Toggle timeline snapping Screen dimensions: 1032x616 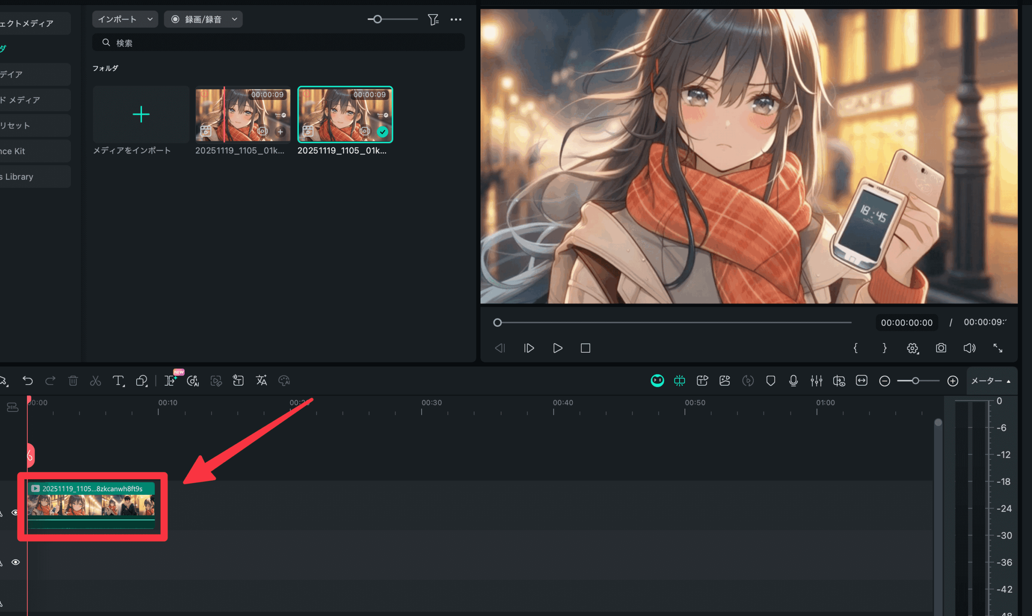point(679,380)
